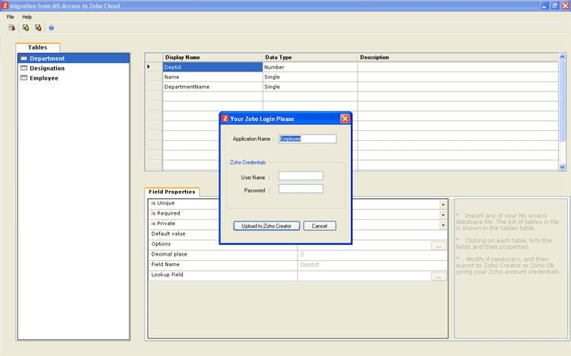
Task: Cancel the Zoho login dialog
Action: point(319,226)
